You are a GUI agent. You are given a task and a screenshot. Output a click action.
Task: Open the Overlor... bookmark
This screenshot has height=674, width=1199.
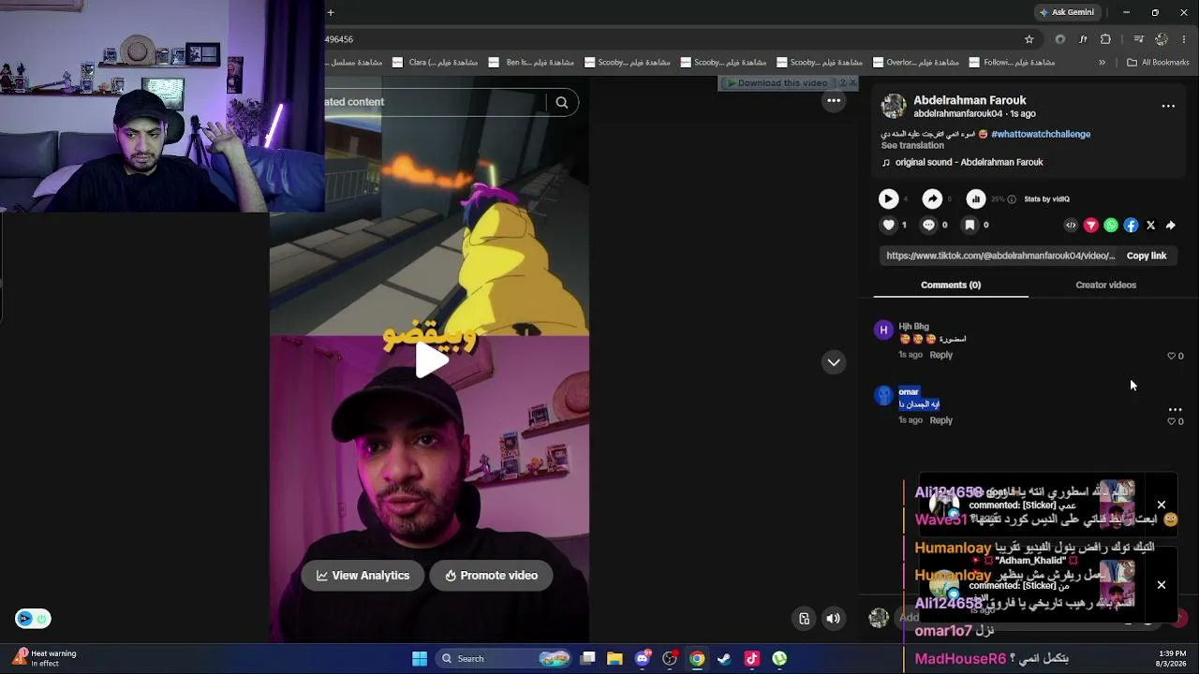[916, 63]
